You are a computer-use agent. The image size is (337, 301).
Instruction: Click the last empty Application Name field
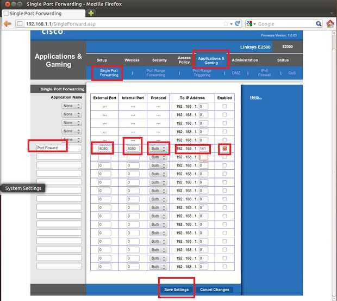point(59,266)
